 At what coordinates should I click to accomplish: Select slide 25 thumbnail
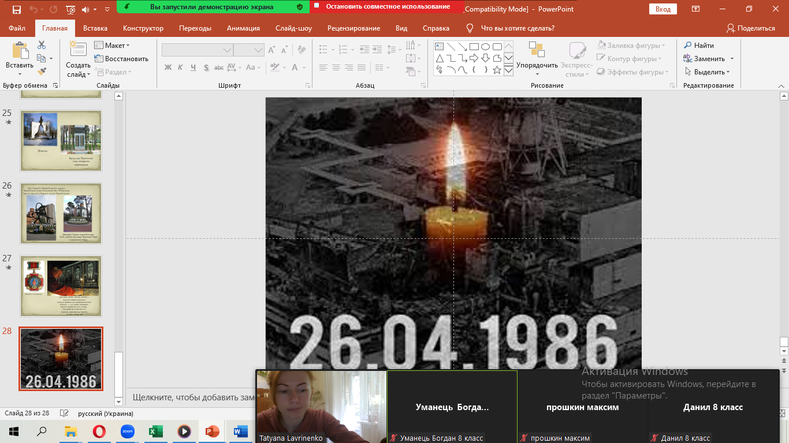(61, 141)
